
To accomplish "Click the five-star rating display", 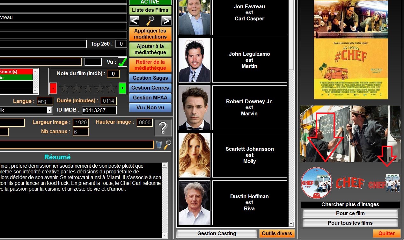I will click(x=88, y=88).
